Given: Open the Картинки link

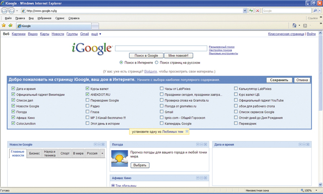Looking at the screenshot, I should (x=19, y=34).
